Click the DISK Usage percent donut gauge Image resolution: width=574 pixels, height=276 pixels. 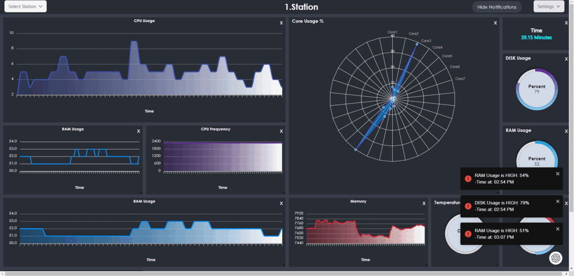[536, 89]
